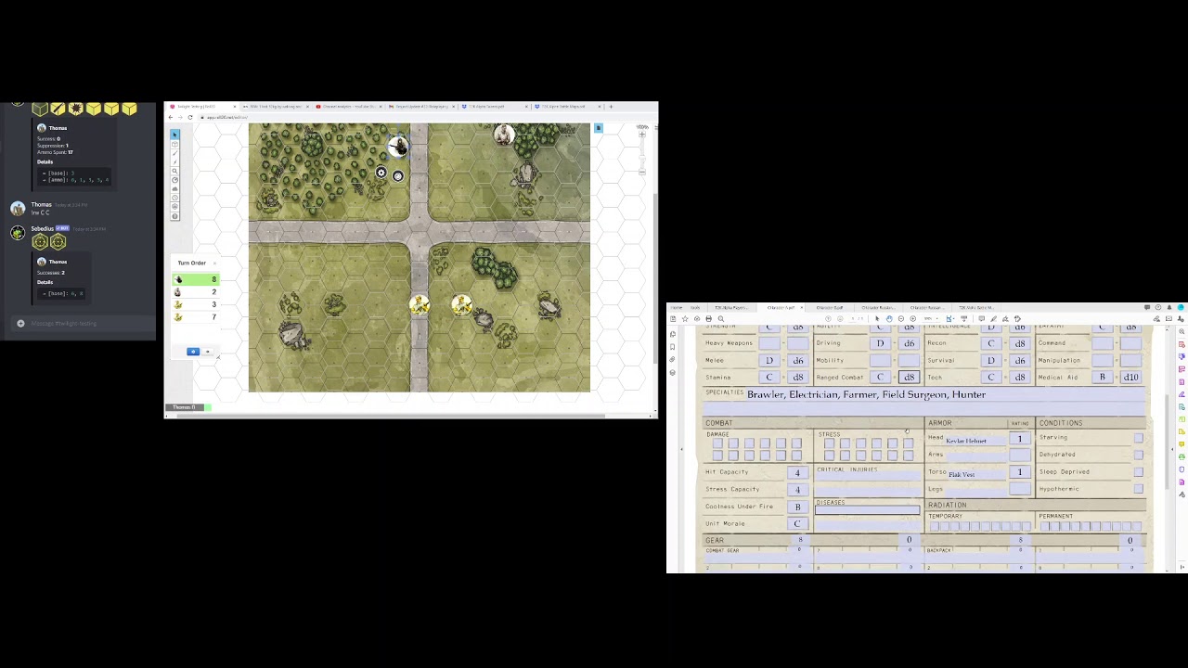Check the Starving condition box
1188x668 pixels.
1139,438
